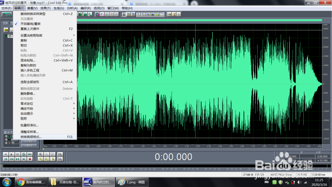Toggle the video file type checkbox
332x187 pixels.
tap(6, 143)
